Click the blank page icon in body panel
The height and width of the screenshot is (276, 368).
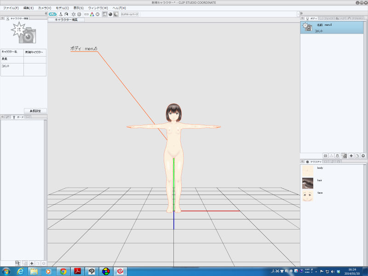(x=357, y=156)
